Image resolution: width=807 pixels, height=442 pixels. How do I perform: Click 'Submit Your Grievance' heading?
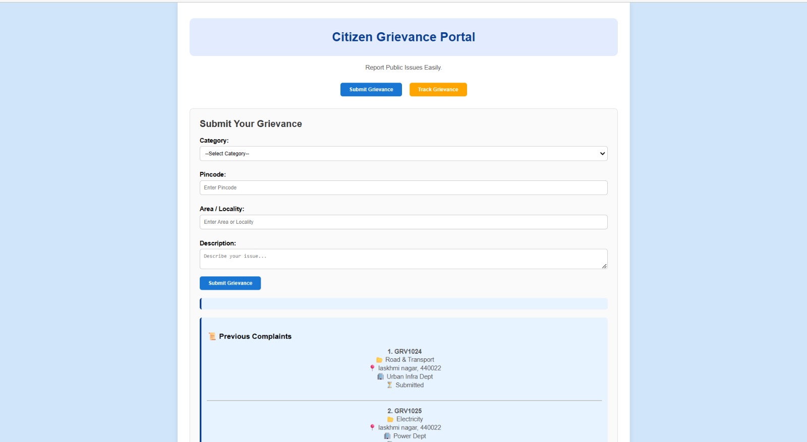click(251, 124)
